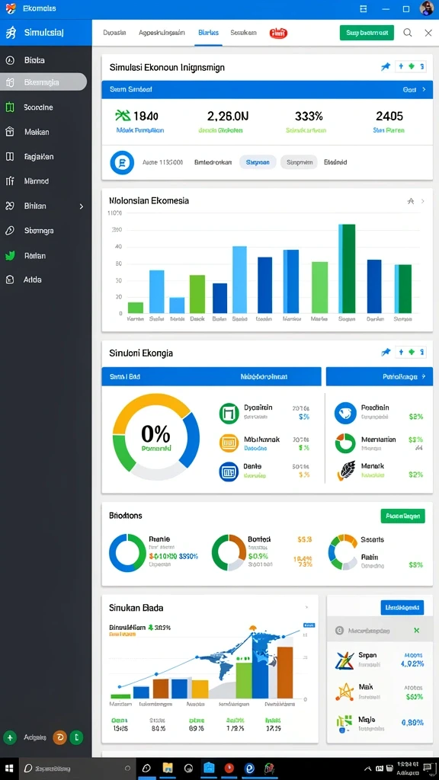Expand the chevron in the blue Sam Sandoat bar

[424, 90]
